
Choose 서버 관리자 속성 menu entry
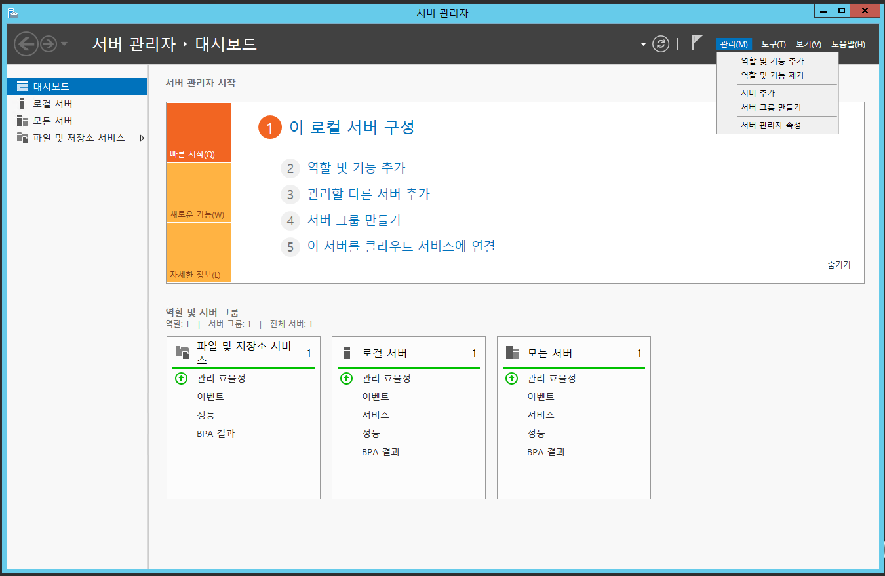click(770, 125)
